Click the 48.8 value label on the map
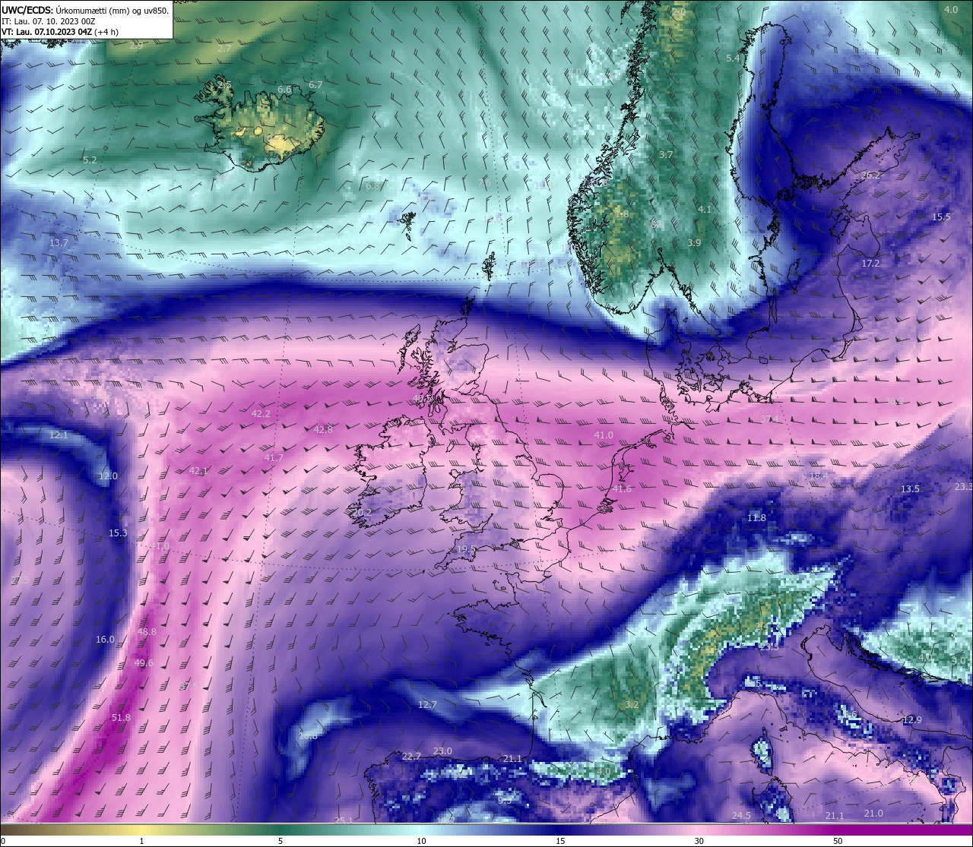Screen dimensions: 973x847 (x=147, y=631)
